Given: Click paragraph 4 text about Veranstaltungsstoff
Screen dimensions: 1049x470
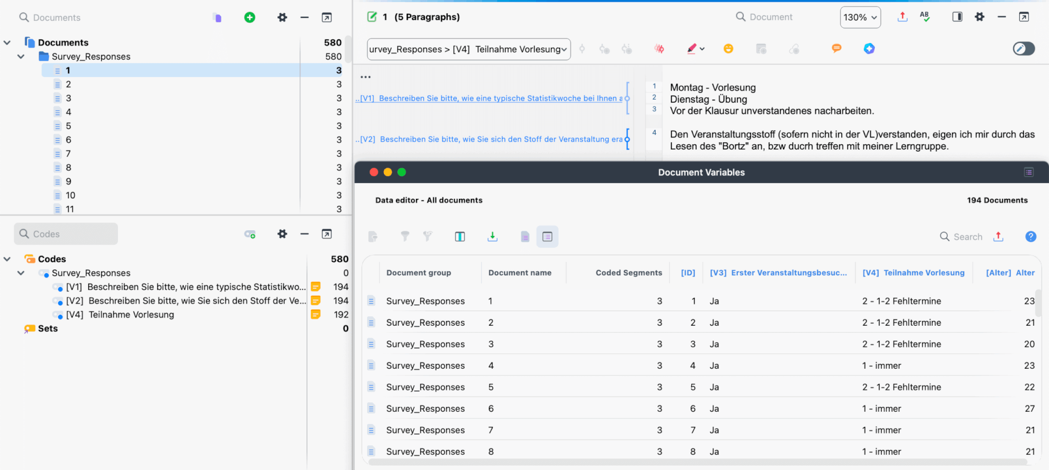Looking at the screenshot, I should 852,140.
